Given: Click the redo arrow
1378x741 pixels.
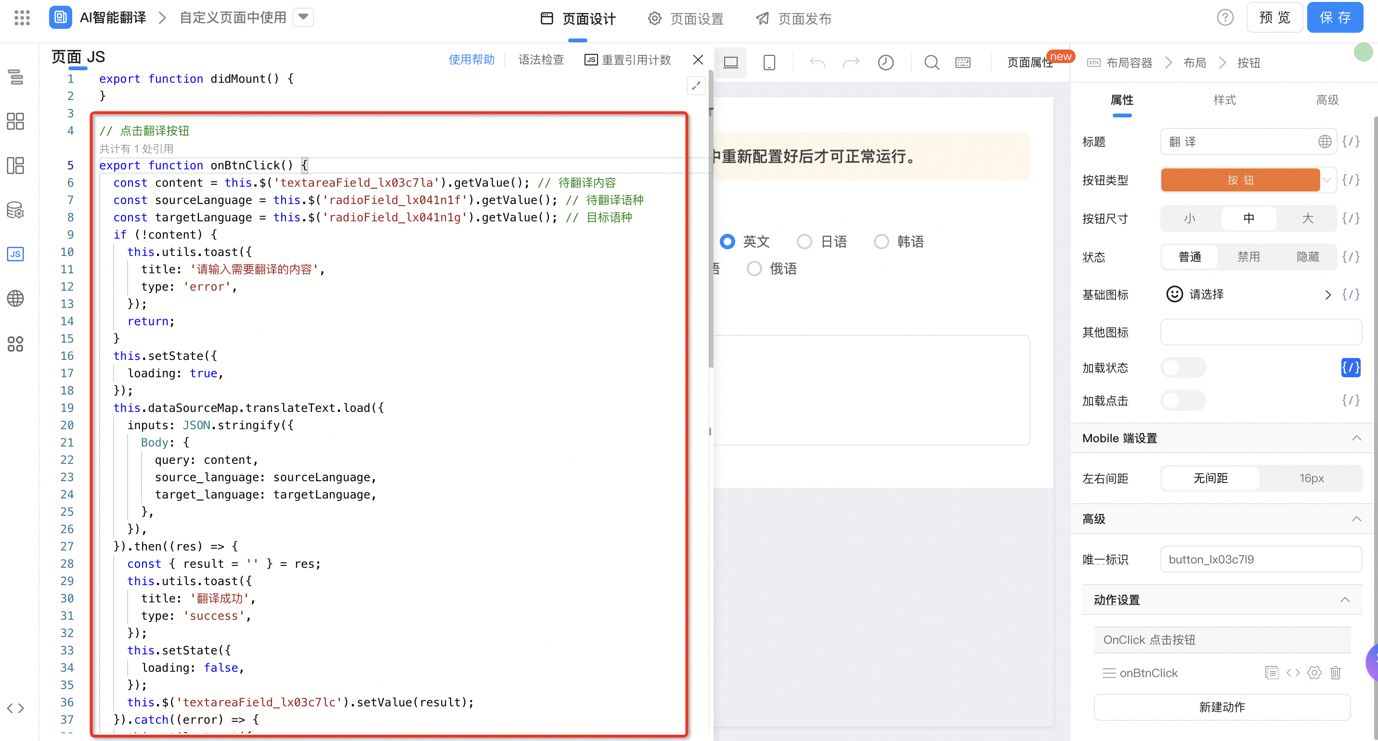Looking at the screenshot, I should (851, 63).
